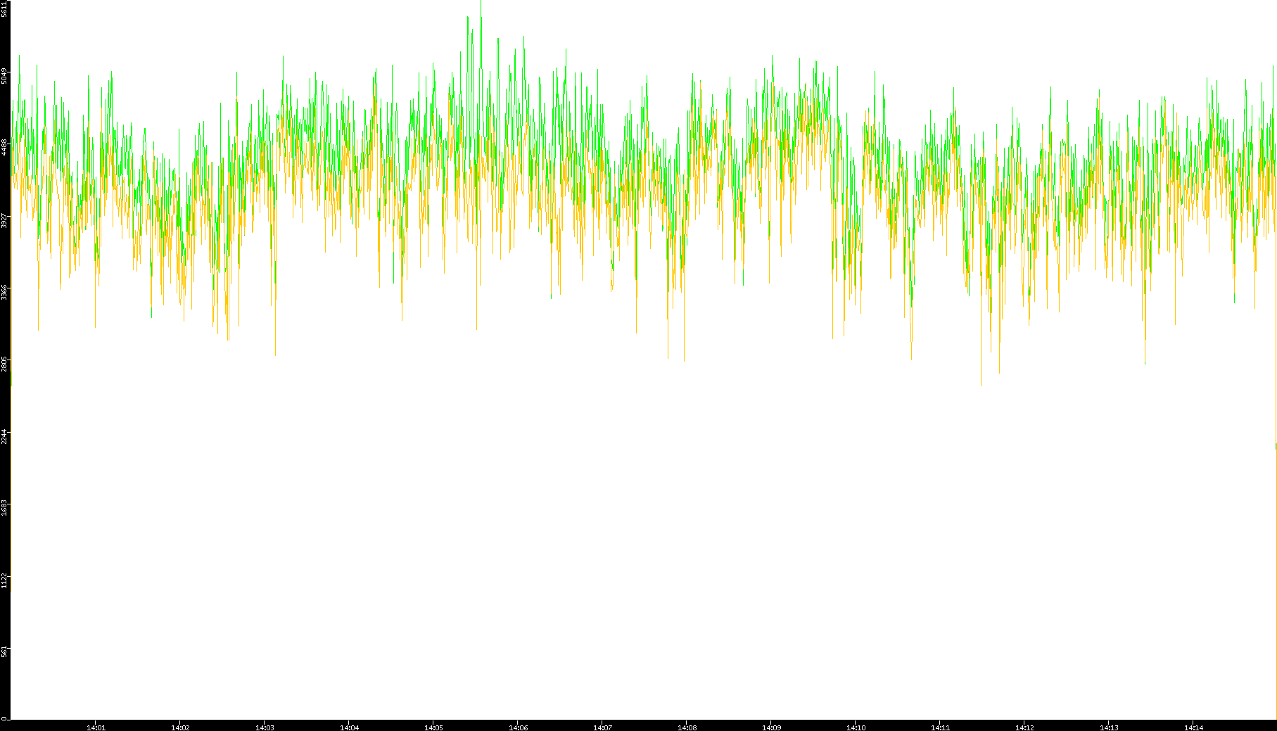Click the 14:06 time marker
The width and height of the screenshot is (1277, 731).
point(518,727)
